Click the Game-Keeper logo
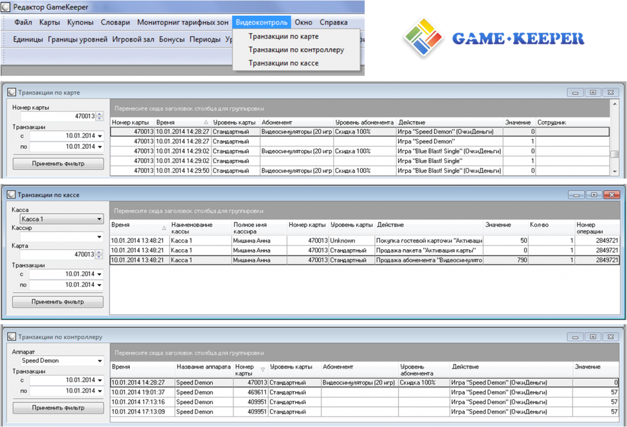627x427 pixels. tap(494, 39)
